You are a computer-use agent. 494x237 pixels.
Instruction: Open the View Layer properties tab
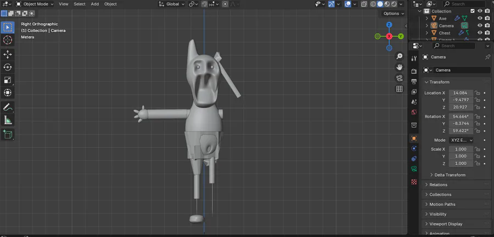414,92
